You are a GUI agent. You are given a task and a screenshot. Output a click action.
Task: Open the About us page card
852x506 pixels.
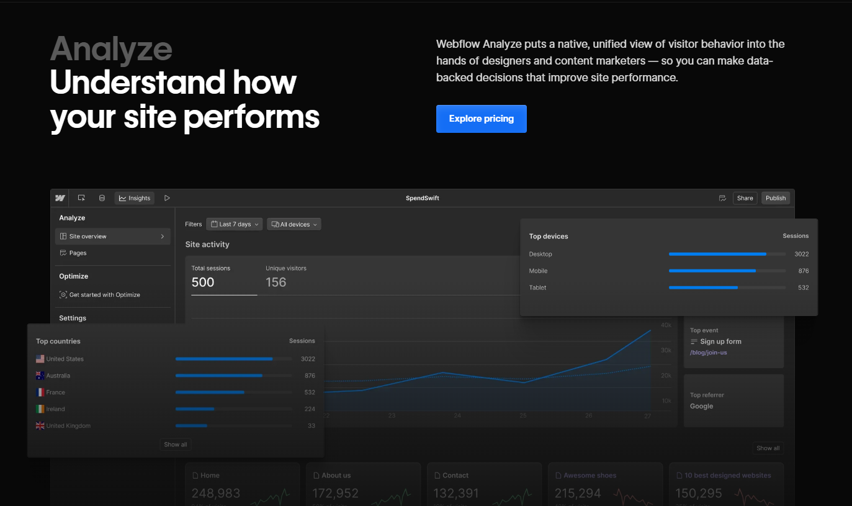[x=364, y=484]
